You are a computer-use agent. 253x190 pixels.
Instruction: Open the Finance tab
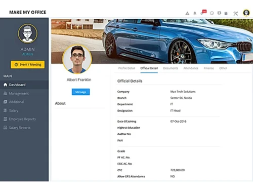point(209,68)
